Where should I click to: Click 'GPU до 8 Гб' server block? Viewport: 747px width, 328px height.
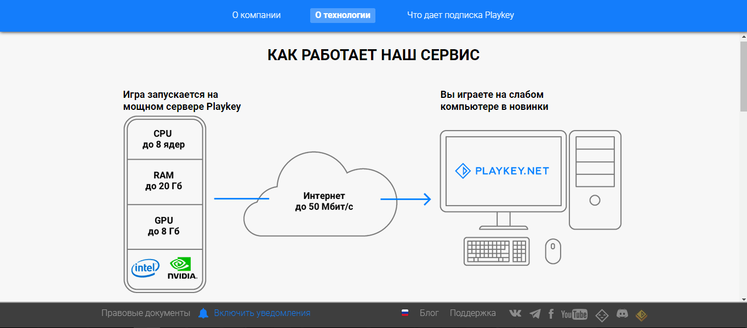click(165, 226)
